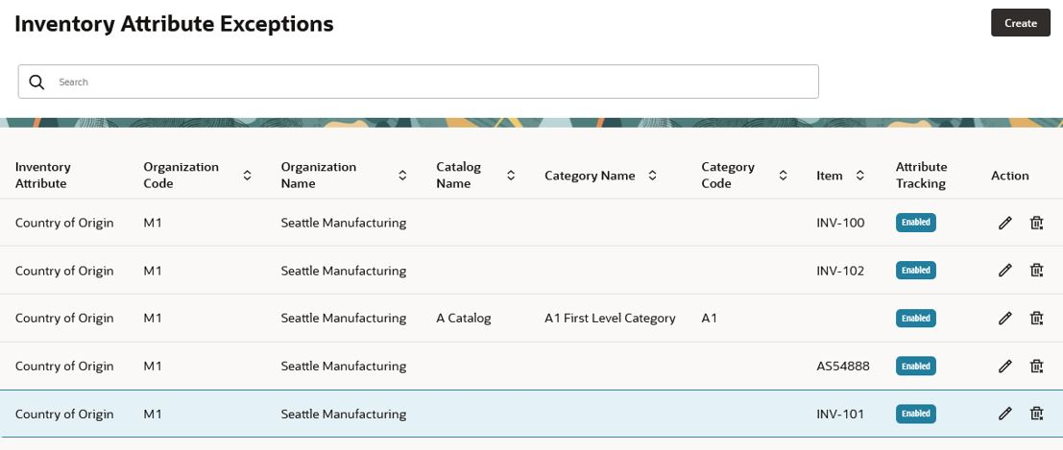
Task: Edit the INV-102 exception row
Action: (1004, 271)
